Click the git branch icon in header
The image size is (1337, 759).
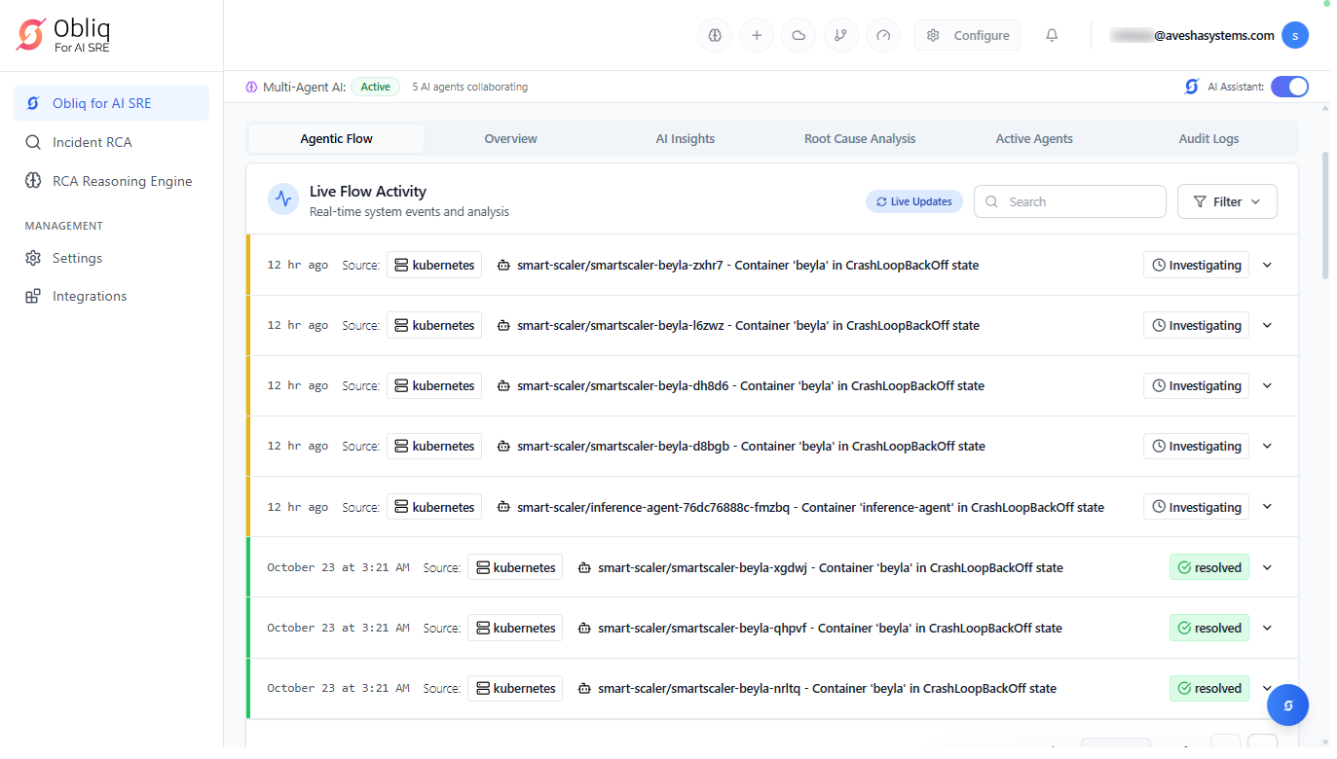(x=841, y=36)
